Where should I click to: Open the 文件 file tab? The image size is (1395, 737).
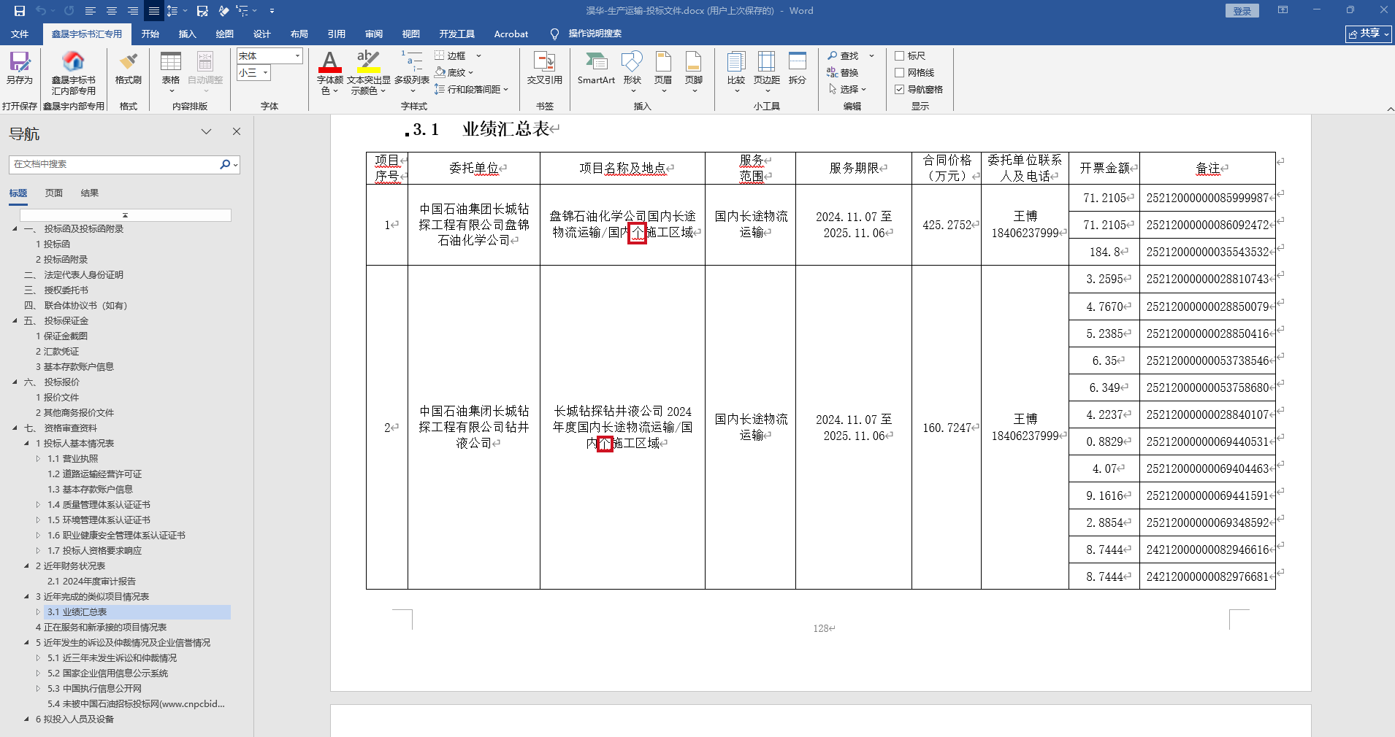pyautogui.click(x=20, y=34)
